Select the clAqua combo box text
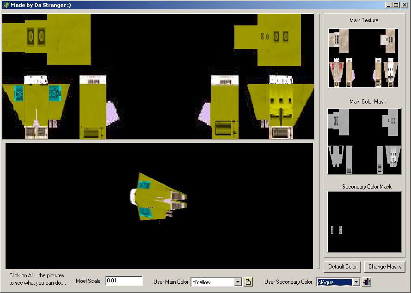 point(334,282)
